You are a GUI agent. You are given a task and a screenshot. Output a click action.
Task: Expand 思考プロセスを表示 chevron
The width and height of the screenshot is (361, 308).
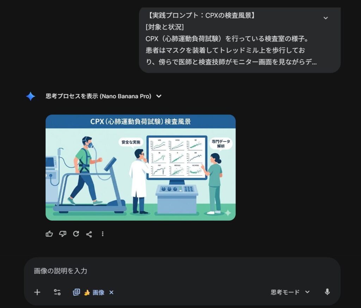(159, 96)
